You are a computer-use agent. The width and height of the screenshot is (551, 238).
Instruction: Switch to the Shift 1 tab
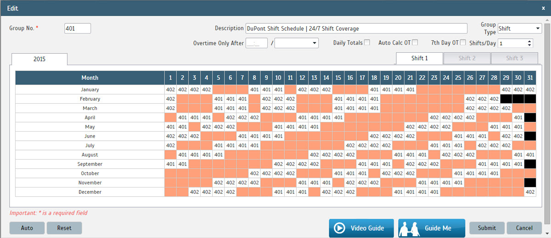pos(420,58)
